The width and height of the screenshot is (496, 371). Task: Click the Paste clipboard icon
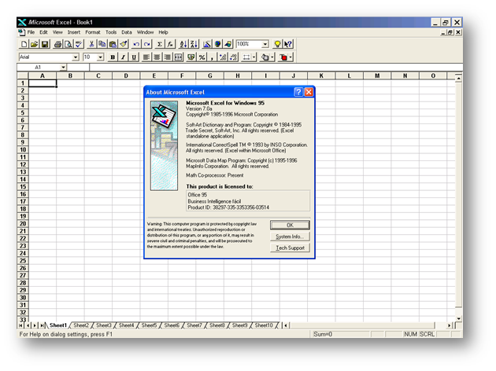click(113, 44)
